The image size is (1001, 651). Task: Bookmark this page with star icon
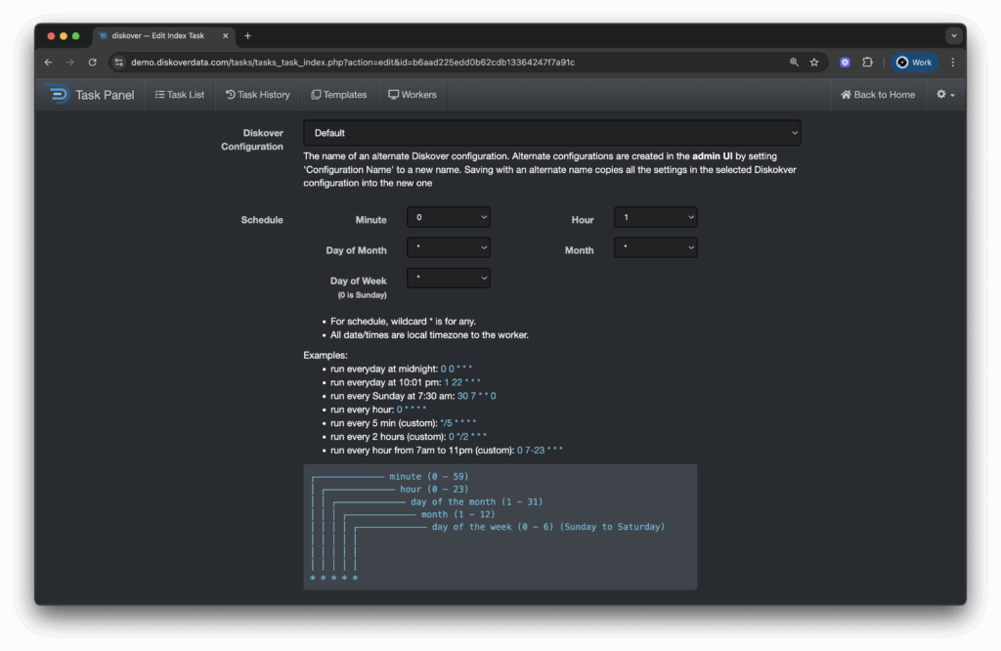pyautogui.click(x=814, y=62)
